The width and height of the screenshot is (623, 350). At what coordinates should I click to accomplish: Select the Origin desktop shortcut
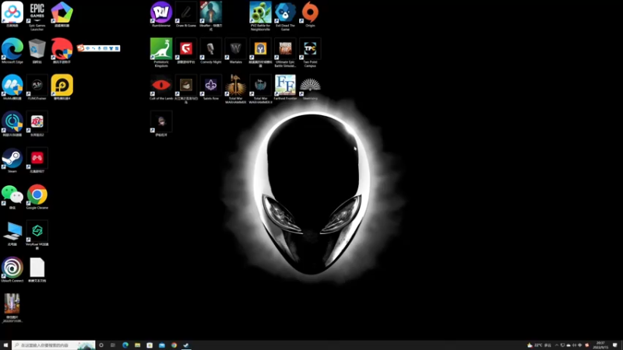(310, 14)
